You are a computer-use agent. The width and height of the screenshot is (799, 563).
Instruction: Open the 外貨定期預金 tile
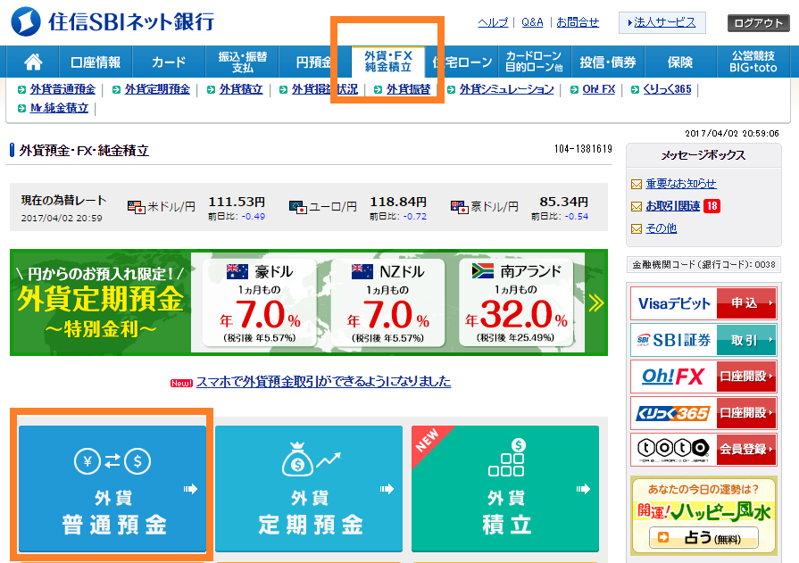[309, 489]
